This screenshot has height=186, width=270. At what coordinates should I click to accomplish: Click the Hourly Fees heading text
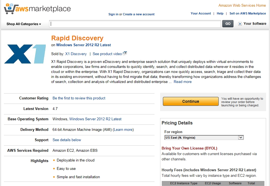209,170
